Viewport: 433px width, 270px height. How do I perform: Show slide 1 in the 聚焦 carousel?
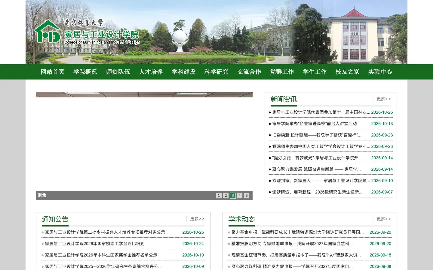coord(219,196)
